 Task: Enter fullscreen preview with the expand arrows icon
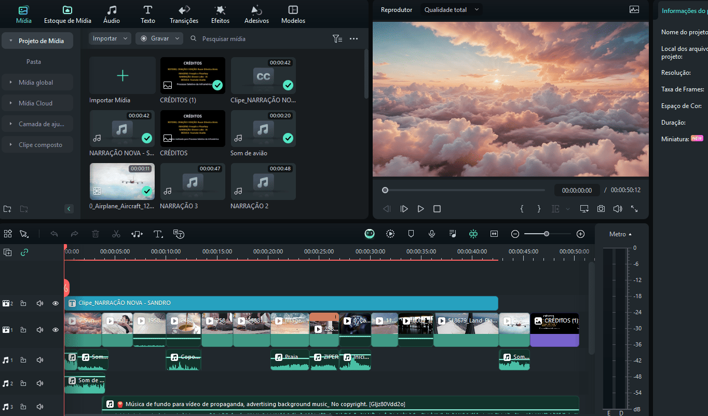(x=634, y=209)
